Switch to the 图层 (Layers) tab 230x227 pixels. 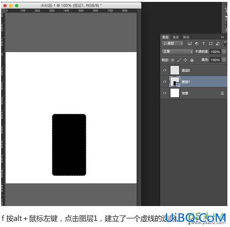(165, 37)
